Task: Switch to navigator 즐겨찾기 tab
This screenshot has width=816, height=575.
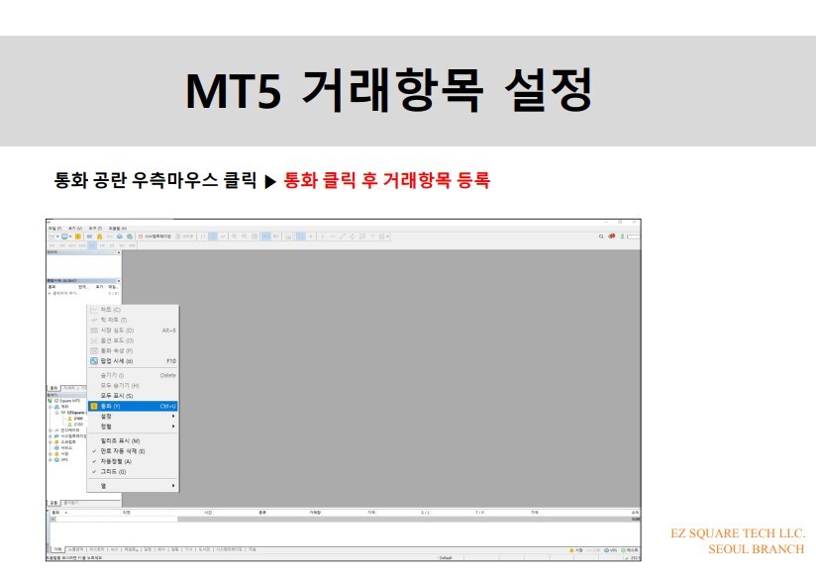Action: pos(70,503)
